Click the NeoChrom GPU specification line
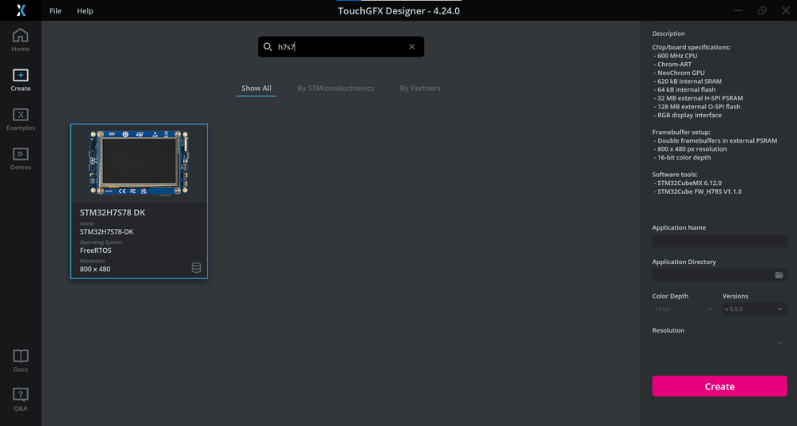 680,73
